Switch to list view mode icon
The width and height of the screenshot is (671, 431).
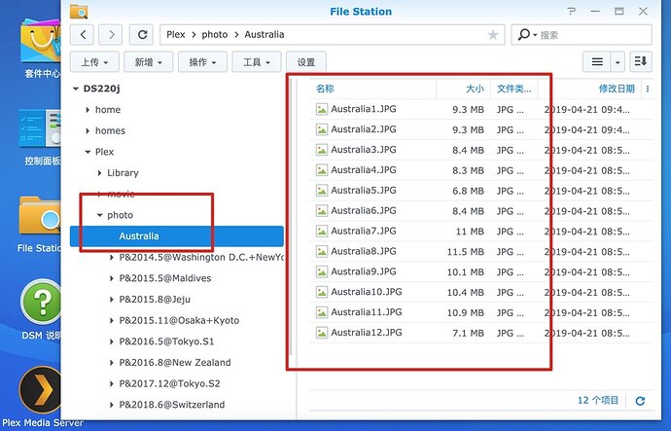click(x=597, y=62)
